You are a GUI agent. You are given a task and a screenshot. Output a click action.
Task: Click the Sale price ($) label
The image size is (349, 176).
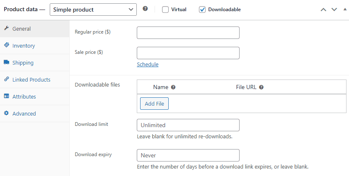[x=89, y=52]
